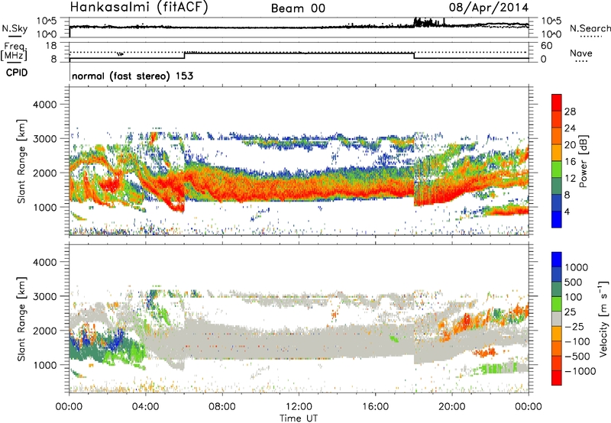Click the Velocity [m s-1] colorbar title

tap(603, 318)
